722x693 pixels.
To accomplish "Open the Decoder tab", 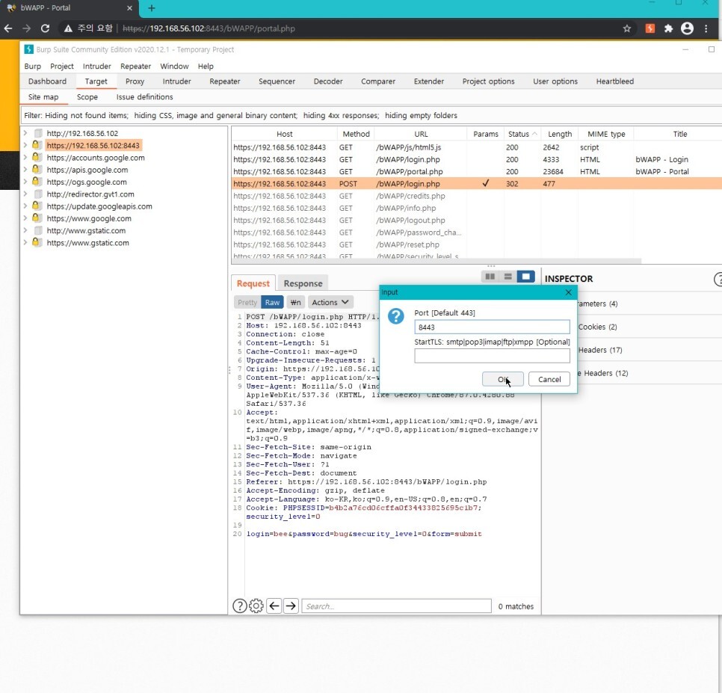I will (x=328, y=81).
